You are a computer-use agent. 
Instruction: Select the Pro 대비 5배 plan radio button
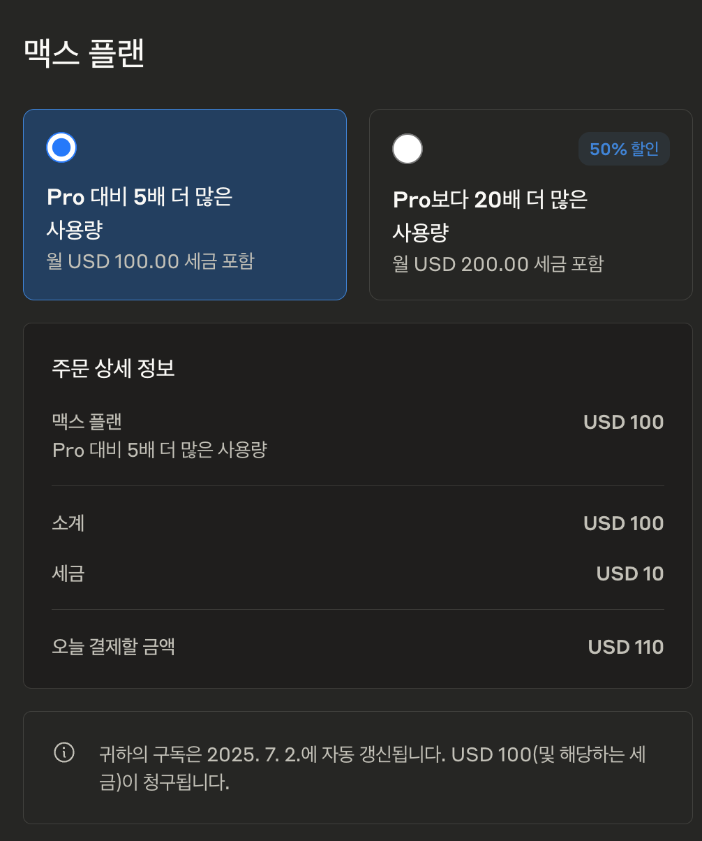pyautogui.click(x=61, y=147)
